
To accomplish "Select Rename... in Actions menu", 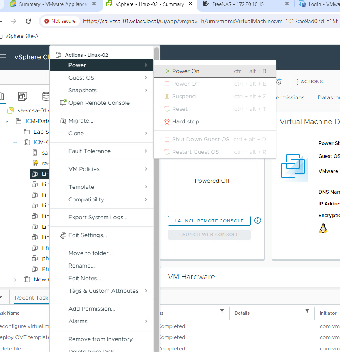I will pyautogui.click(x=102, y=266).
